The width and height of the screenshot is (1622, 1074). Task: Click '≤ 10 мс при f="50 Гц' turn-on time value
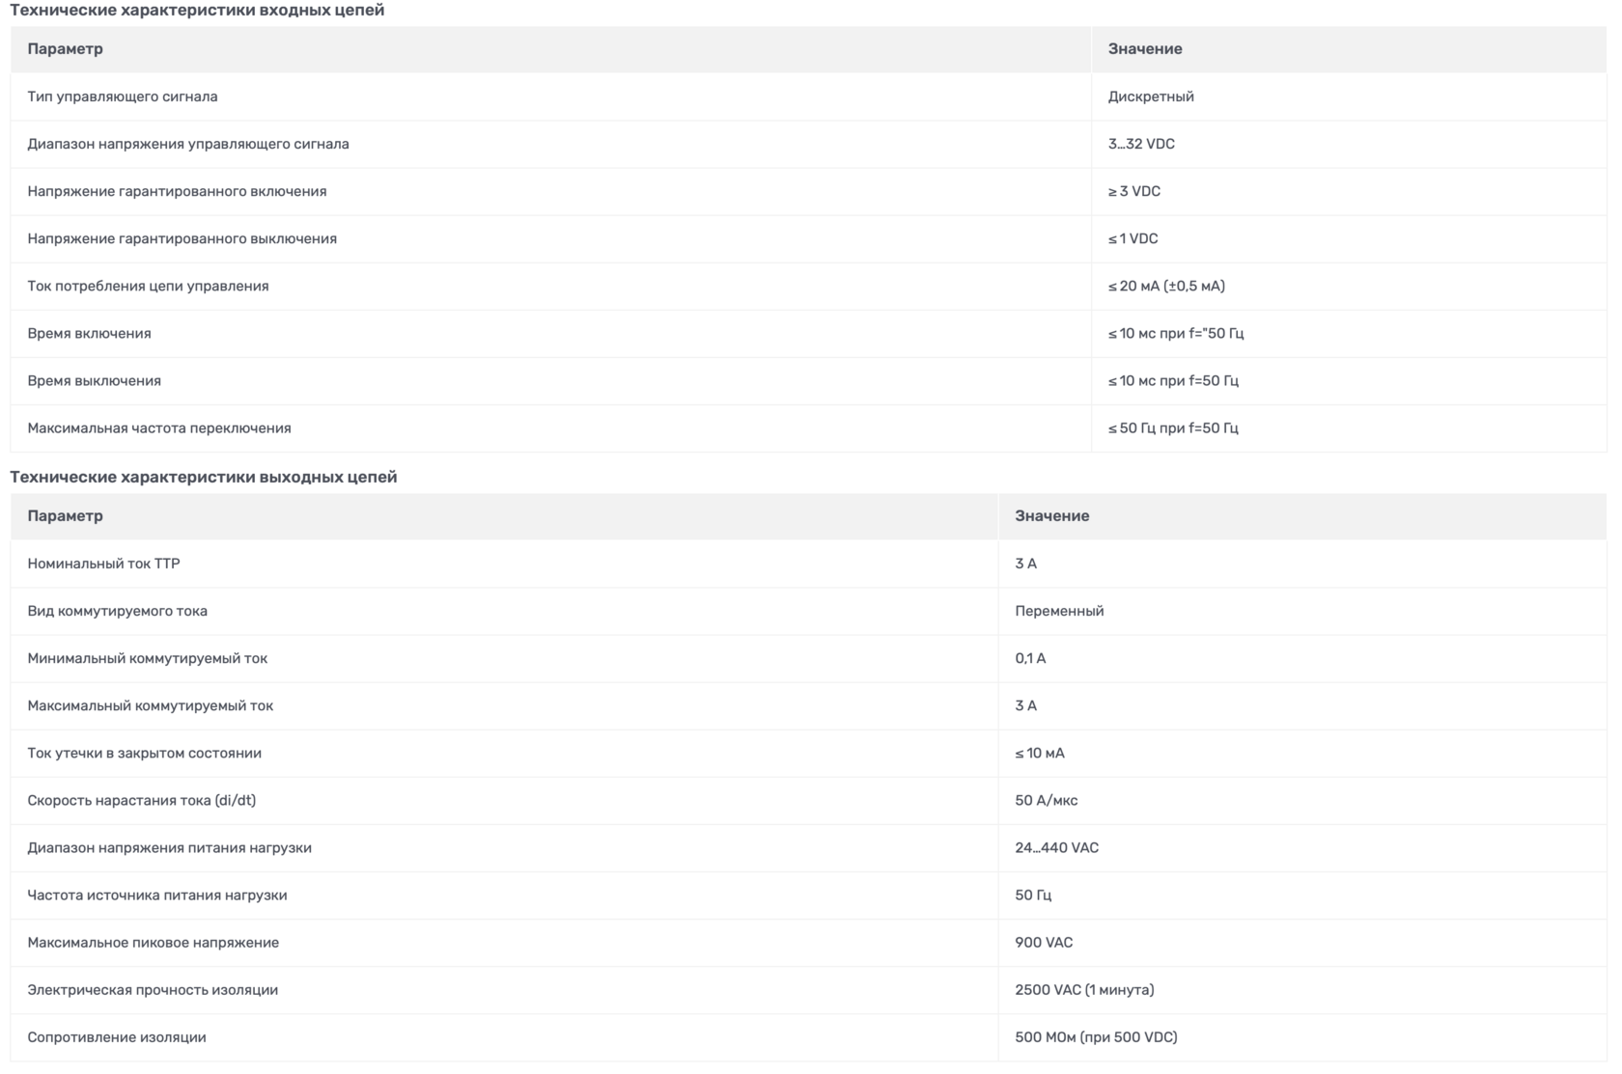click(1176, 333)
